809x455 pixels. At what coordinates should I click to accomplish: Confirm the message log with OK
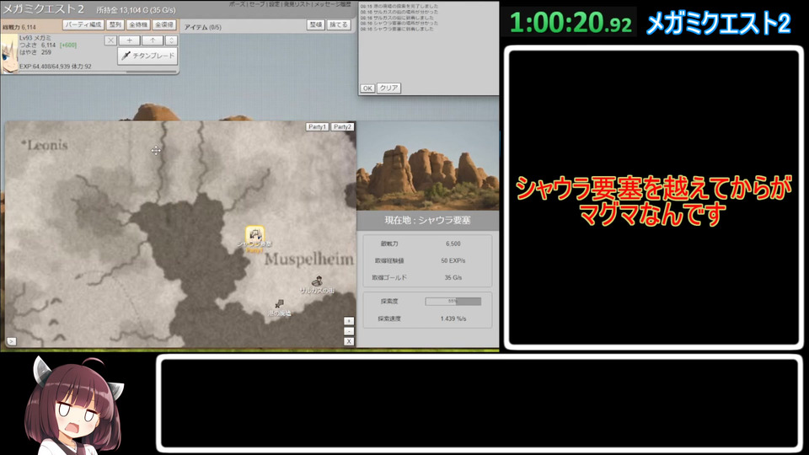coord(367,88)
